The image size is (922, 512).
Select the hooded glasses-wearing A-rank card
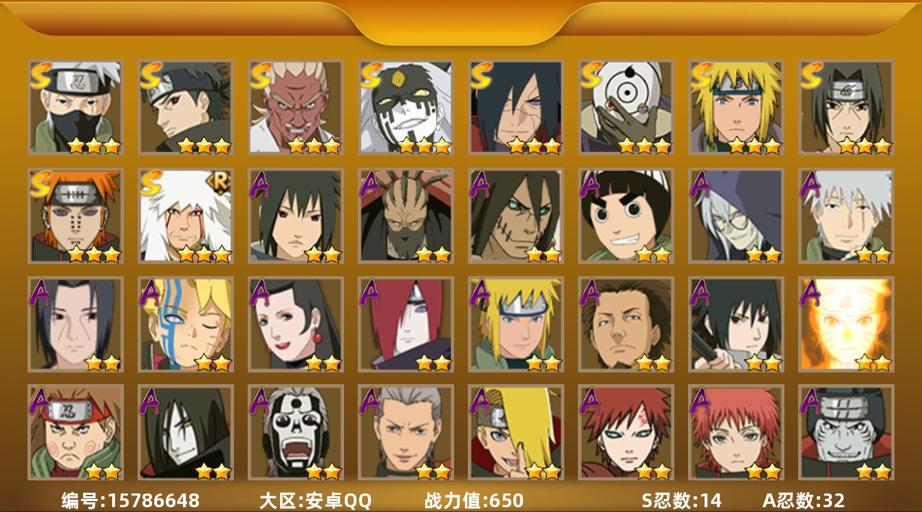[736, 216]
